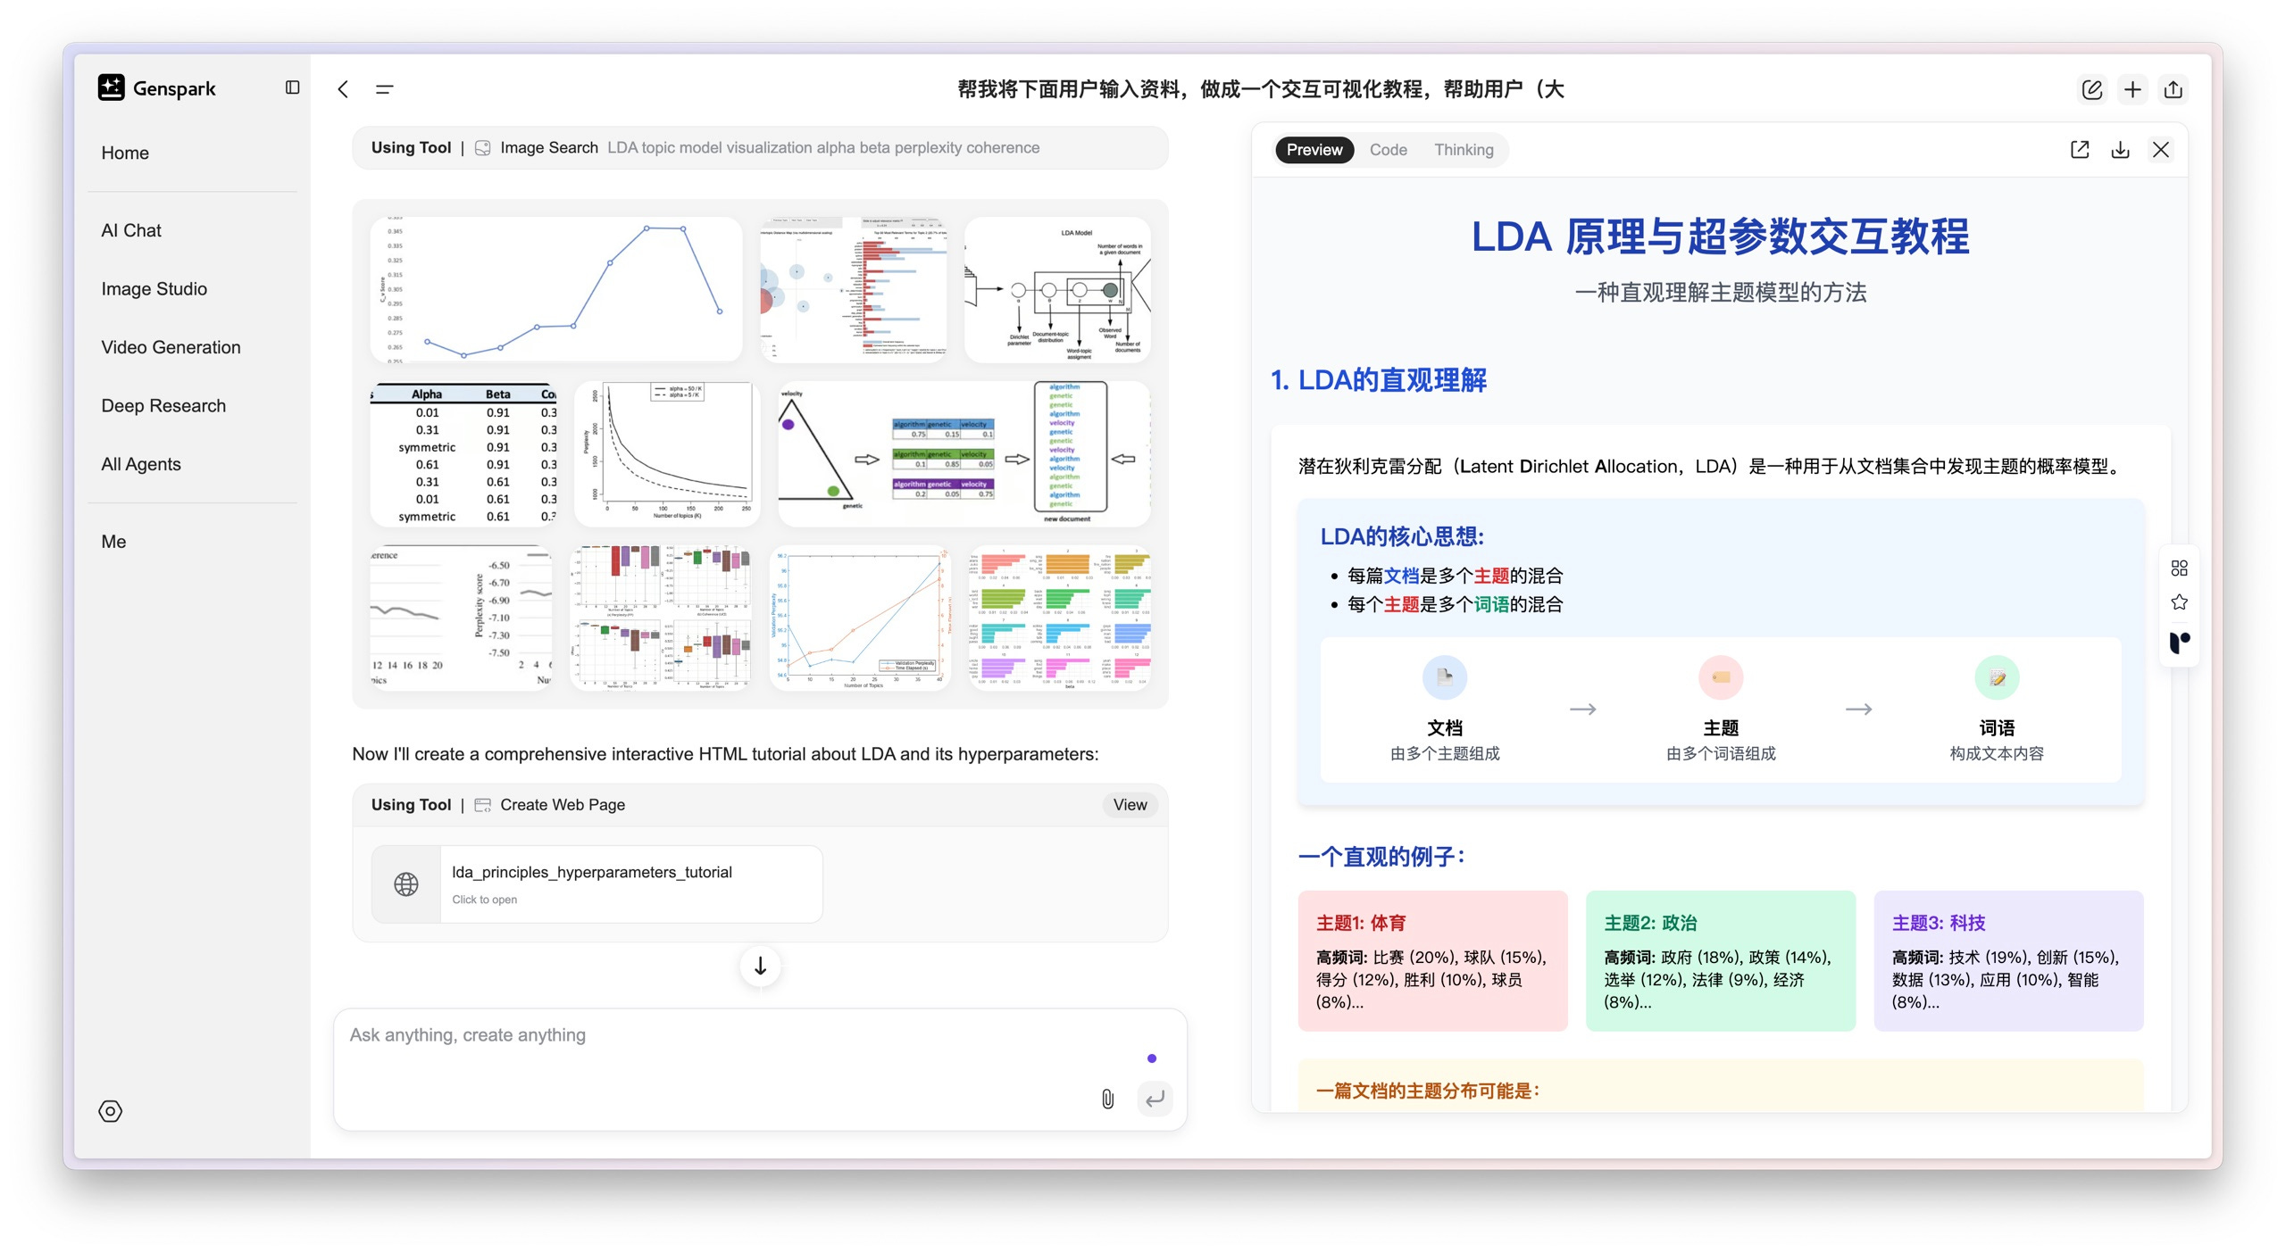Image resolution: width=2286 pixels, height=1253 pixels.
Task: Select the Preview tab
Action: [1314, 150]
